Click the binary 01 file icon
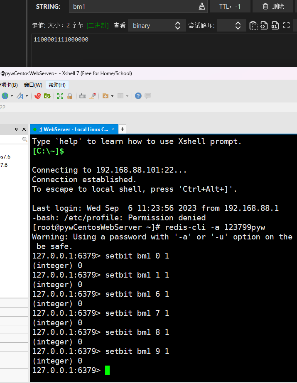Viewport: 297px width, 383px height. pos(275,25)
